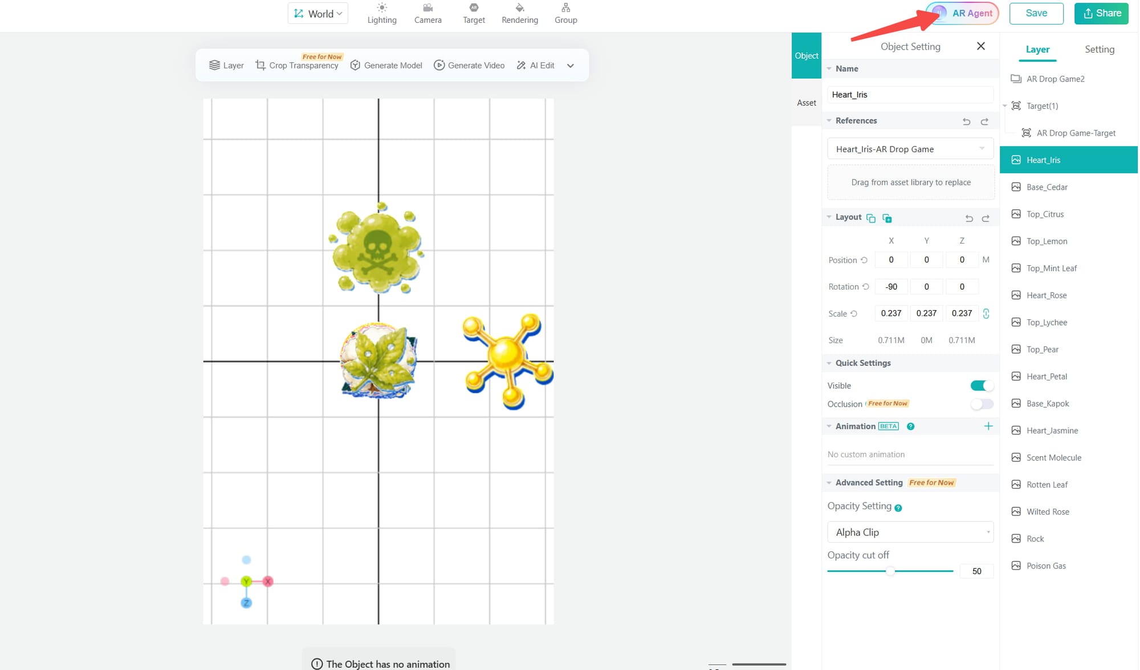Reset Scale values icon
The image size is (1140, 670).
coord(854,314)
